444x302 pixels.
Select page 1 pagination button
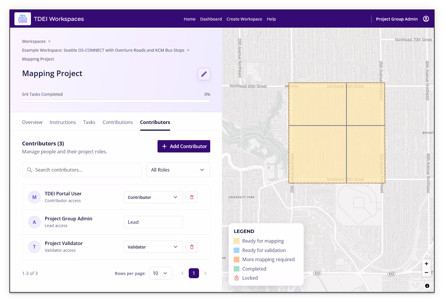pyautogui.click(x=194, y=273)
